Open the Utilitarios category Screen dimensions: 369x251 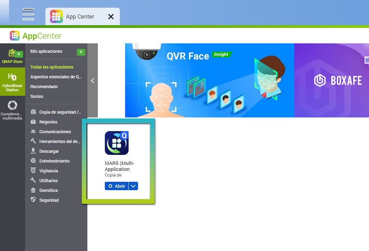click(49, 181)
